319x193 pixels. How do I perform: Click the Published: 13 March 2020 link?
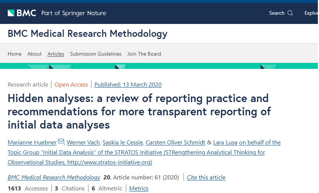point(128,85)
